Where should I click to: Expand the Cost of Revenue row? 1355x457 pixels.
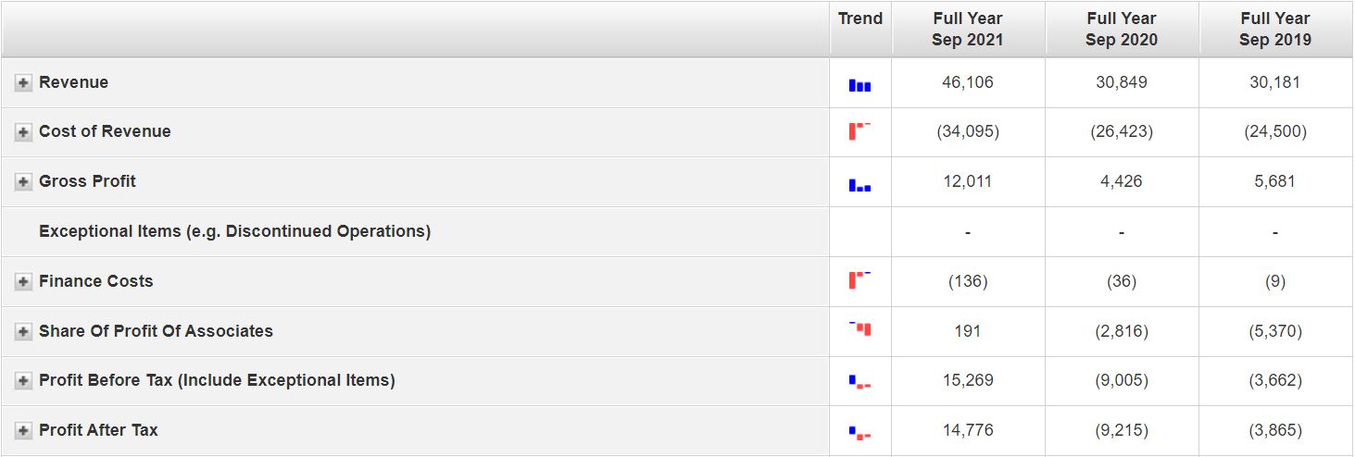pyautogui.click(x=23, y=132)
